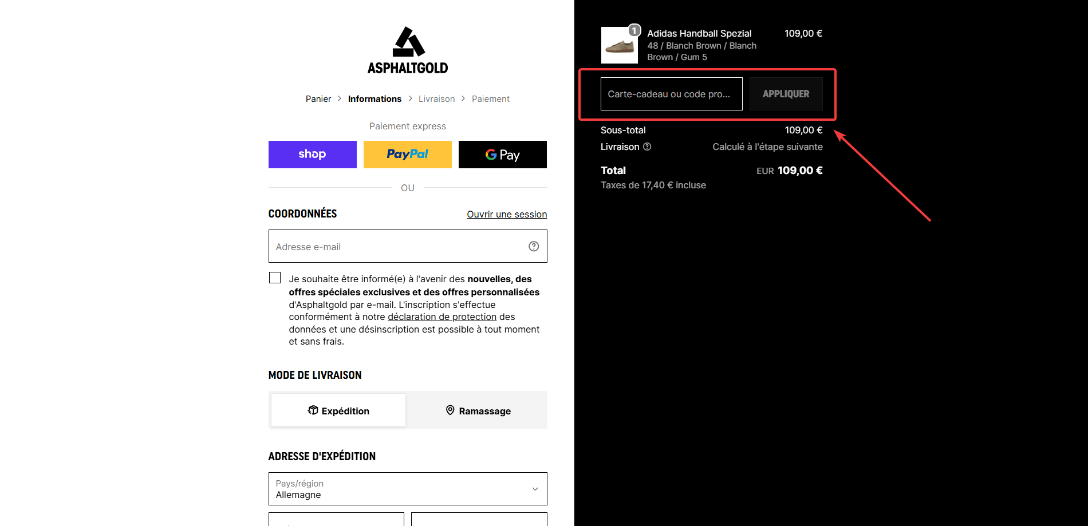Click the Adresse e-mail input field
Screen dimensions: 1088x526
(408, 246)
